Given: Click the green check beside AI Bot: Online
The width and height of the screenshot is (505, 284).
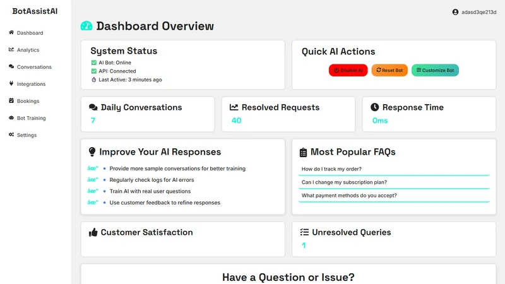Looking at the screenshot, I should point(93,62).
